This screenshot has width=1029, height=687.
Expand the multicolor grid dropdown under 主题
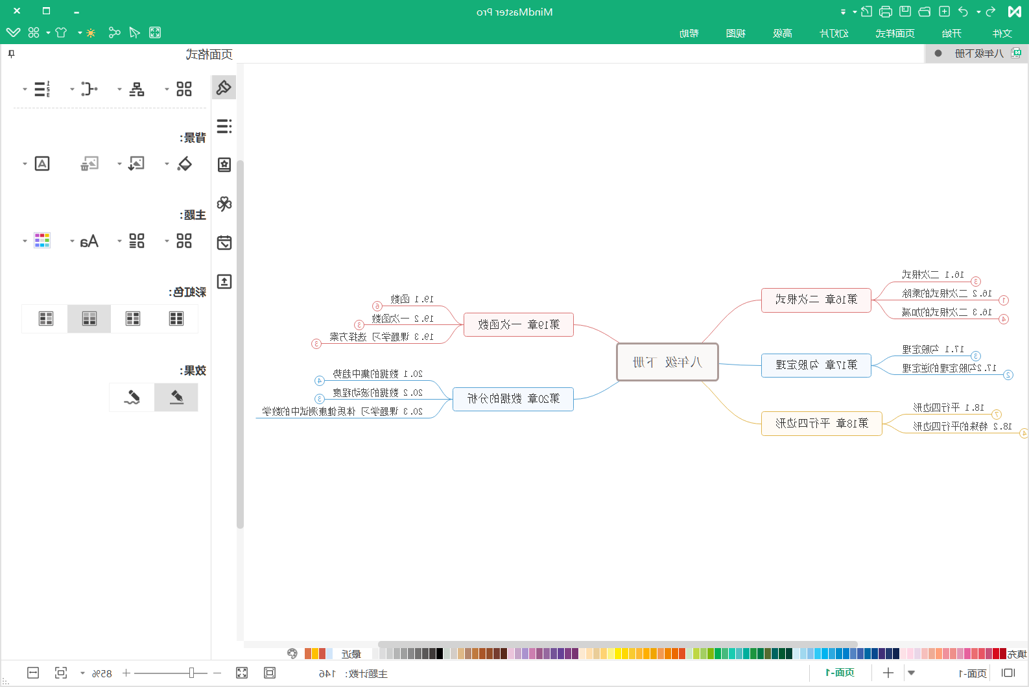tap(25, 241)
